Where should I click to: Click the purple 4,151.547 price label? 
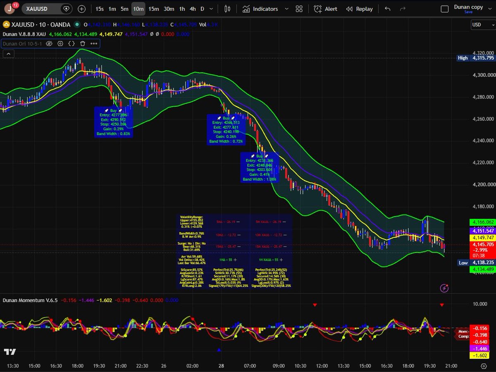tap(483, 231)
